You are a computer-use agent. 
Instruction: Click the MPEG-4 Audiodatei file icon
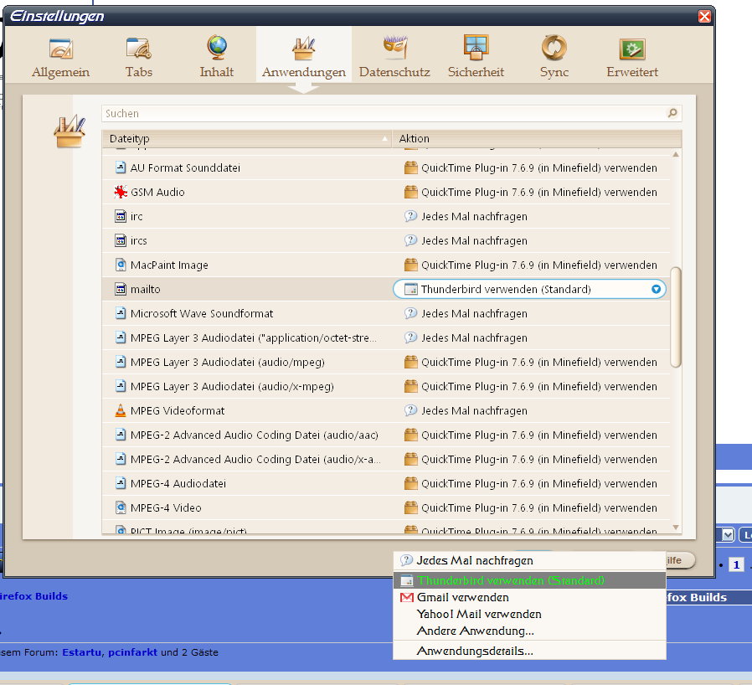(x=121, y=483)
